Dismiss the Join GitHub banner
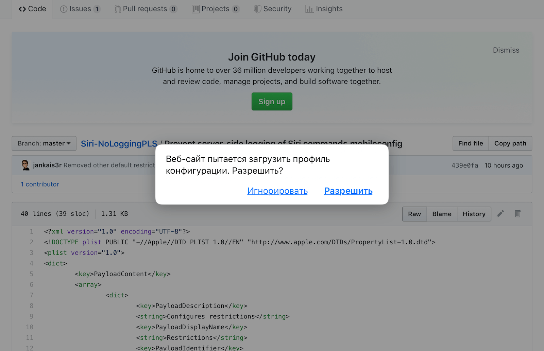 (x=506, y=50)
